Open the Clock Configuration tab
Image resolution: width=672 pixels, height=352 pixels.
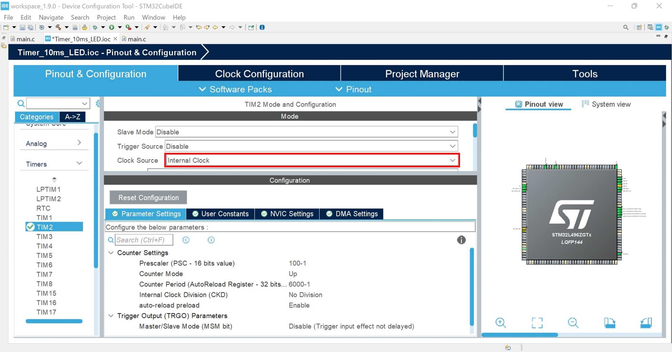pos(259,74)
